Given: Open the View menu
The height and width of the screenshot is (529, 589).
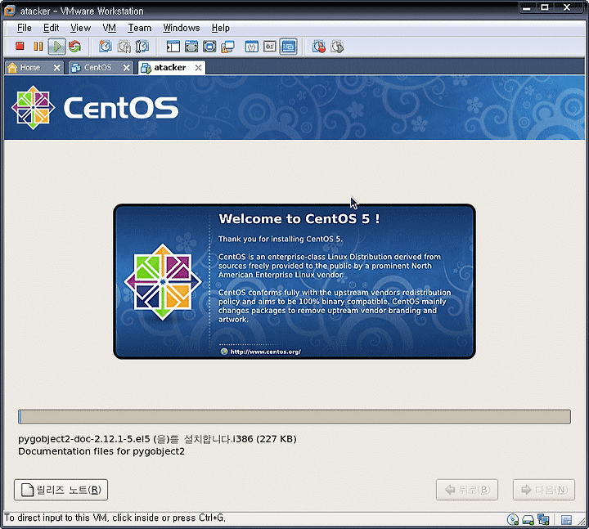Looking at the screenshot, I should click(x=80, y=28).
